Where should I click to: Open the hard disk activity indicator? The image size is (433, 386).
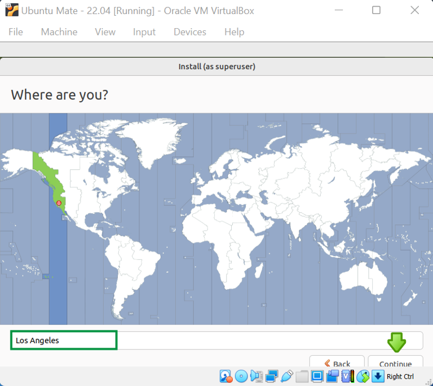(226, 376)
